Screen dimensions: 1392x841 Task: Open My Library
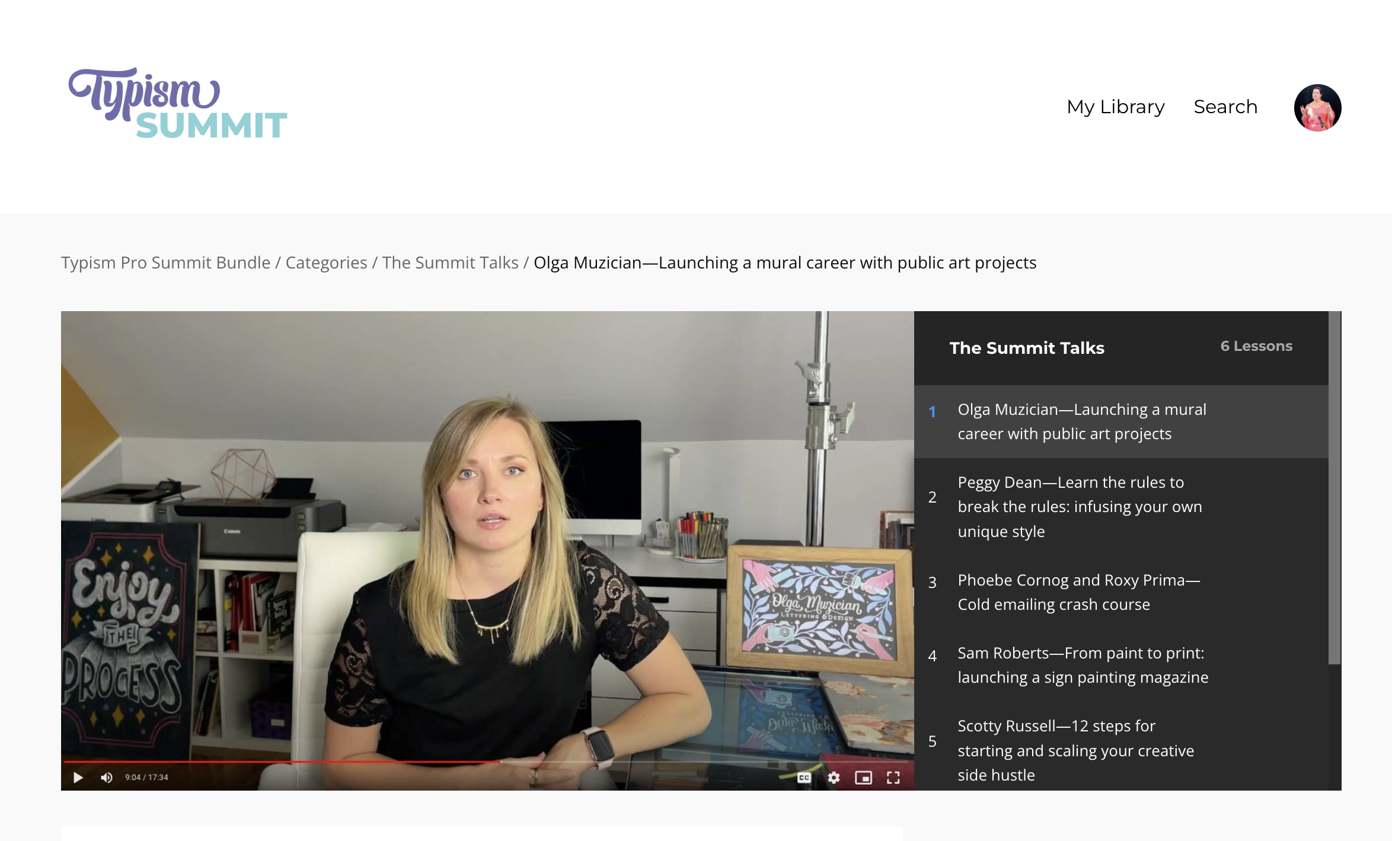pyautogui.click(x=1116, y=107)
